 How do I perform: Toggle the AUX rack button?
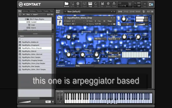(149, 12)
